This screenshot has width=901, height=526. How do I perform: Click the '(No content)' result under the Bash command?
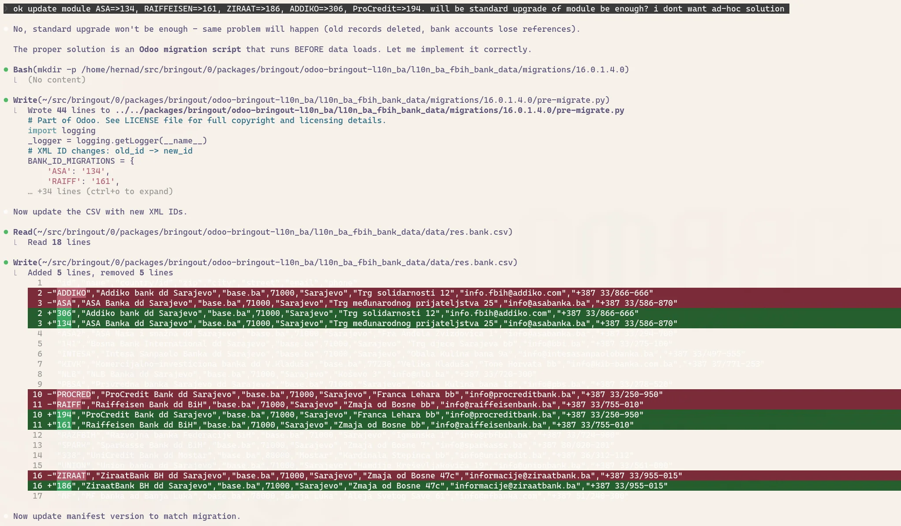[x=56, y=80]
